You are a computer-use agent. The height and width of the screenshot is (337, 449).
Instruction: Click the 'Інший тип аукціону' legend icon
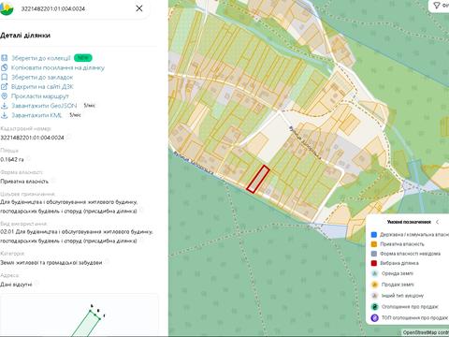click(x=374, y=296)
